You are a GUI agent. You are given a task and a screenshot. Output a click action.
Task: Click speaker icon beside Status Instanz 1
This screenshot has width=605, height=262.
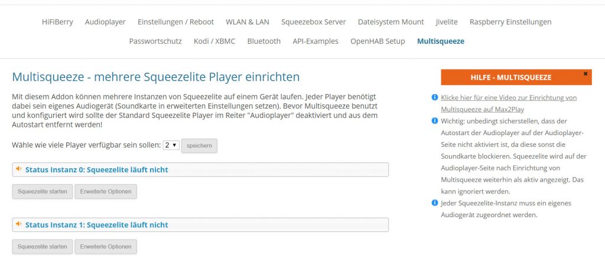pos(18,224)
